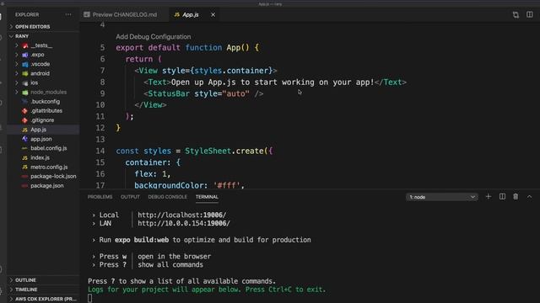Open the .gitignore file

42,120
